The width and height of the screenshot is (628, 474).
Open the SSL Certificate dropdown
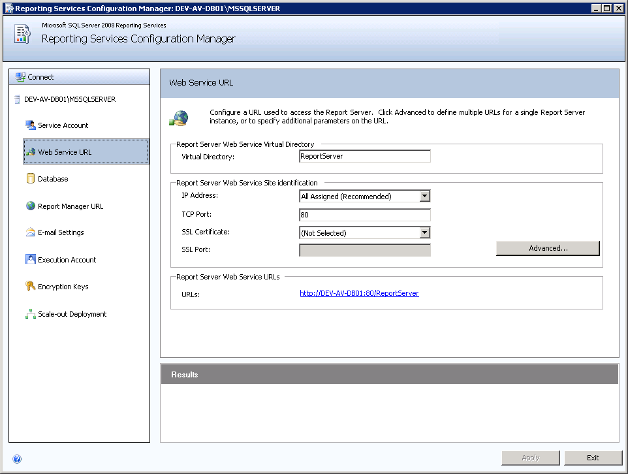click(x=424, y=232)
